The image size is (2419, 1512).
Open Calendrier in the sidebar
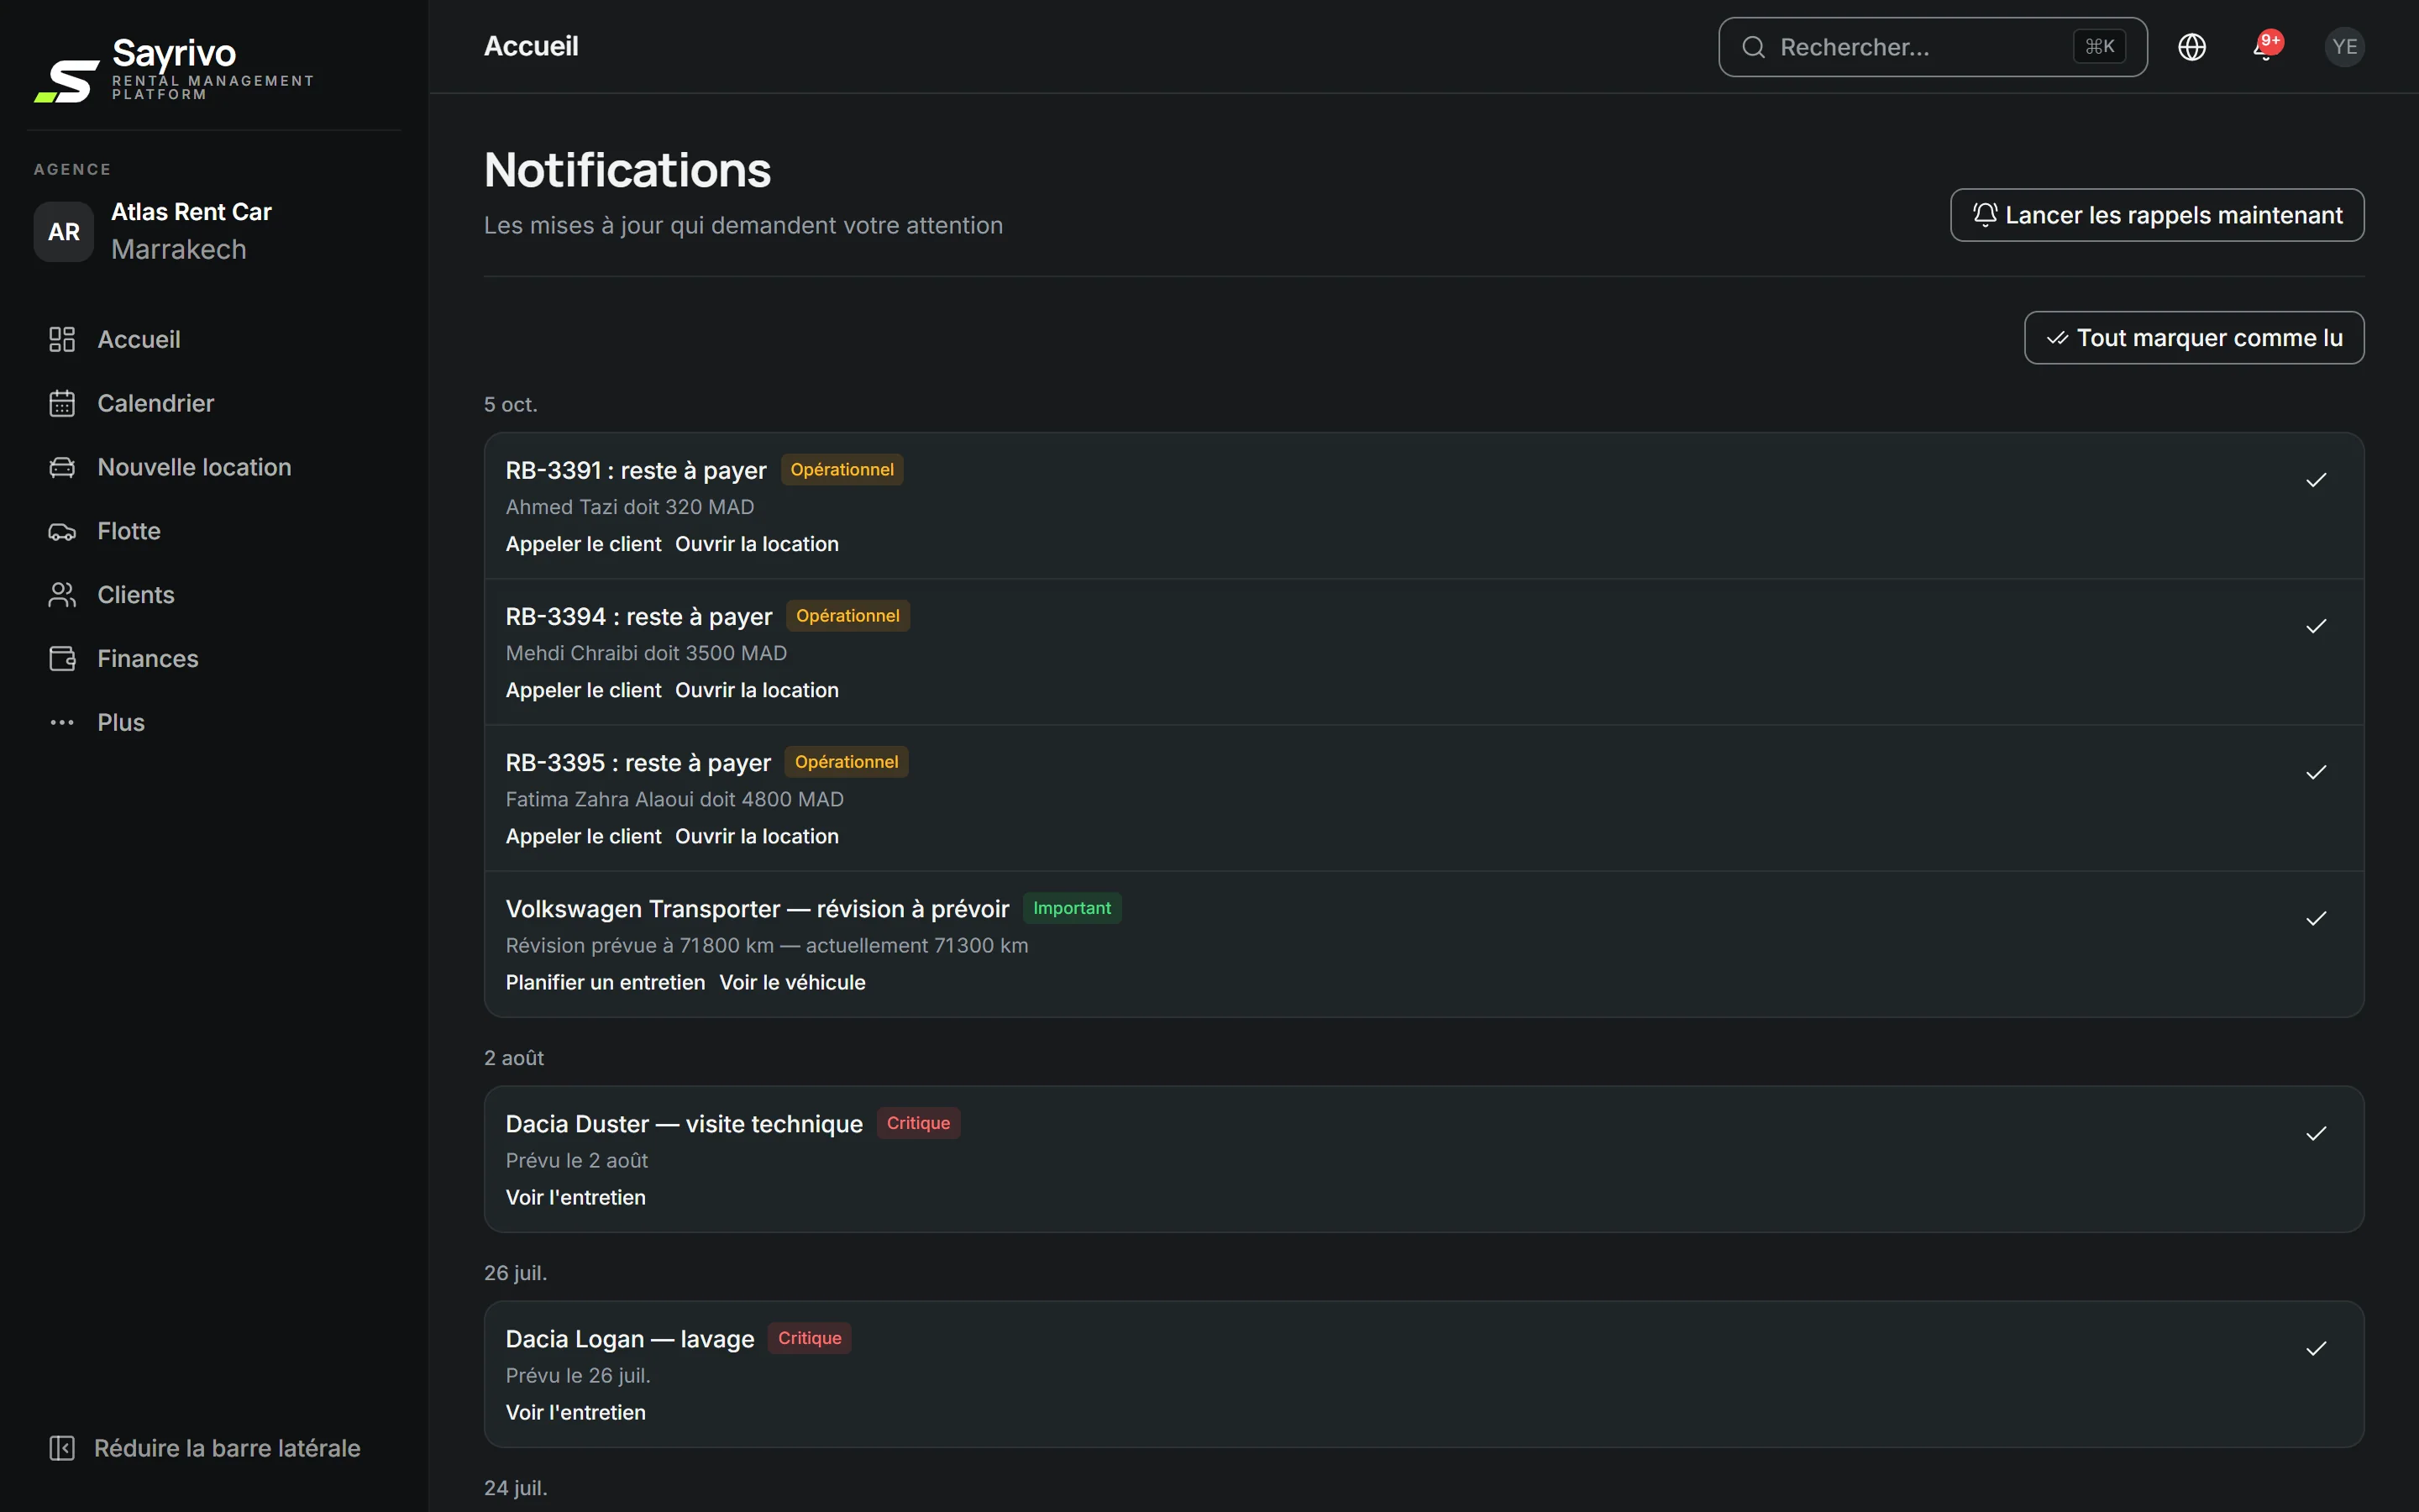pos(214,403)
